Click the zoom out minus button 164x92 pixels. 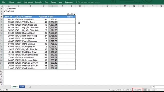pos(157,90)
